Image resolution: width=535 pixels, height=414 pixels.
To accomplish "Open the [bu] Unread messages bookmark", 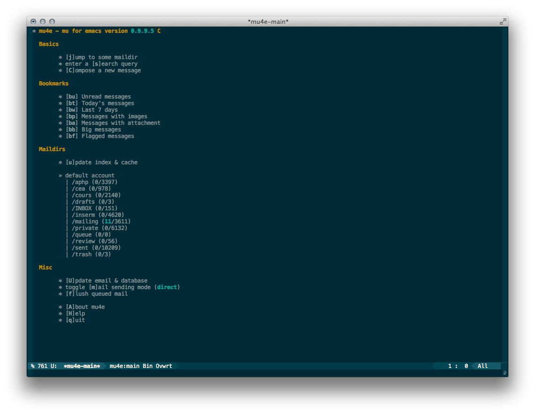I will click(x=98, y=97).
